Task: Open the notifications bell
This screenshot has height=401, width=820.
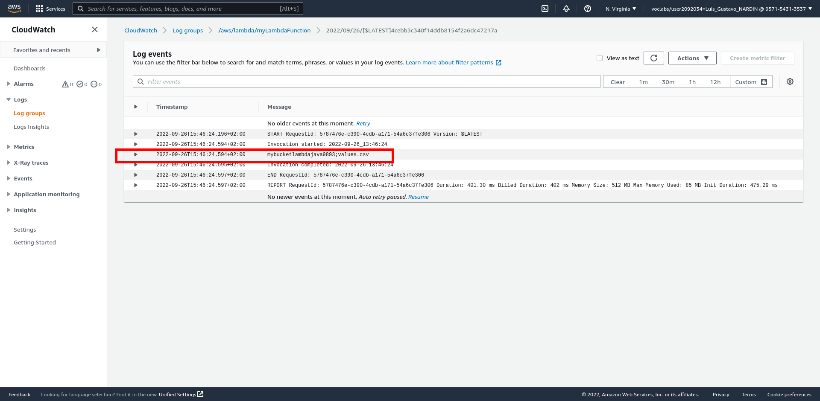Action: [566, 9]
